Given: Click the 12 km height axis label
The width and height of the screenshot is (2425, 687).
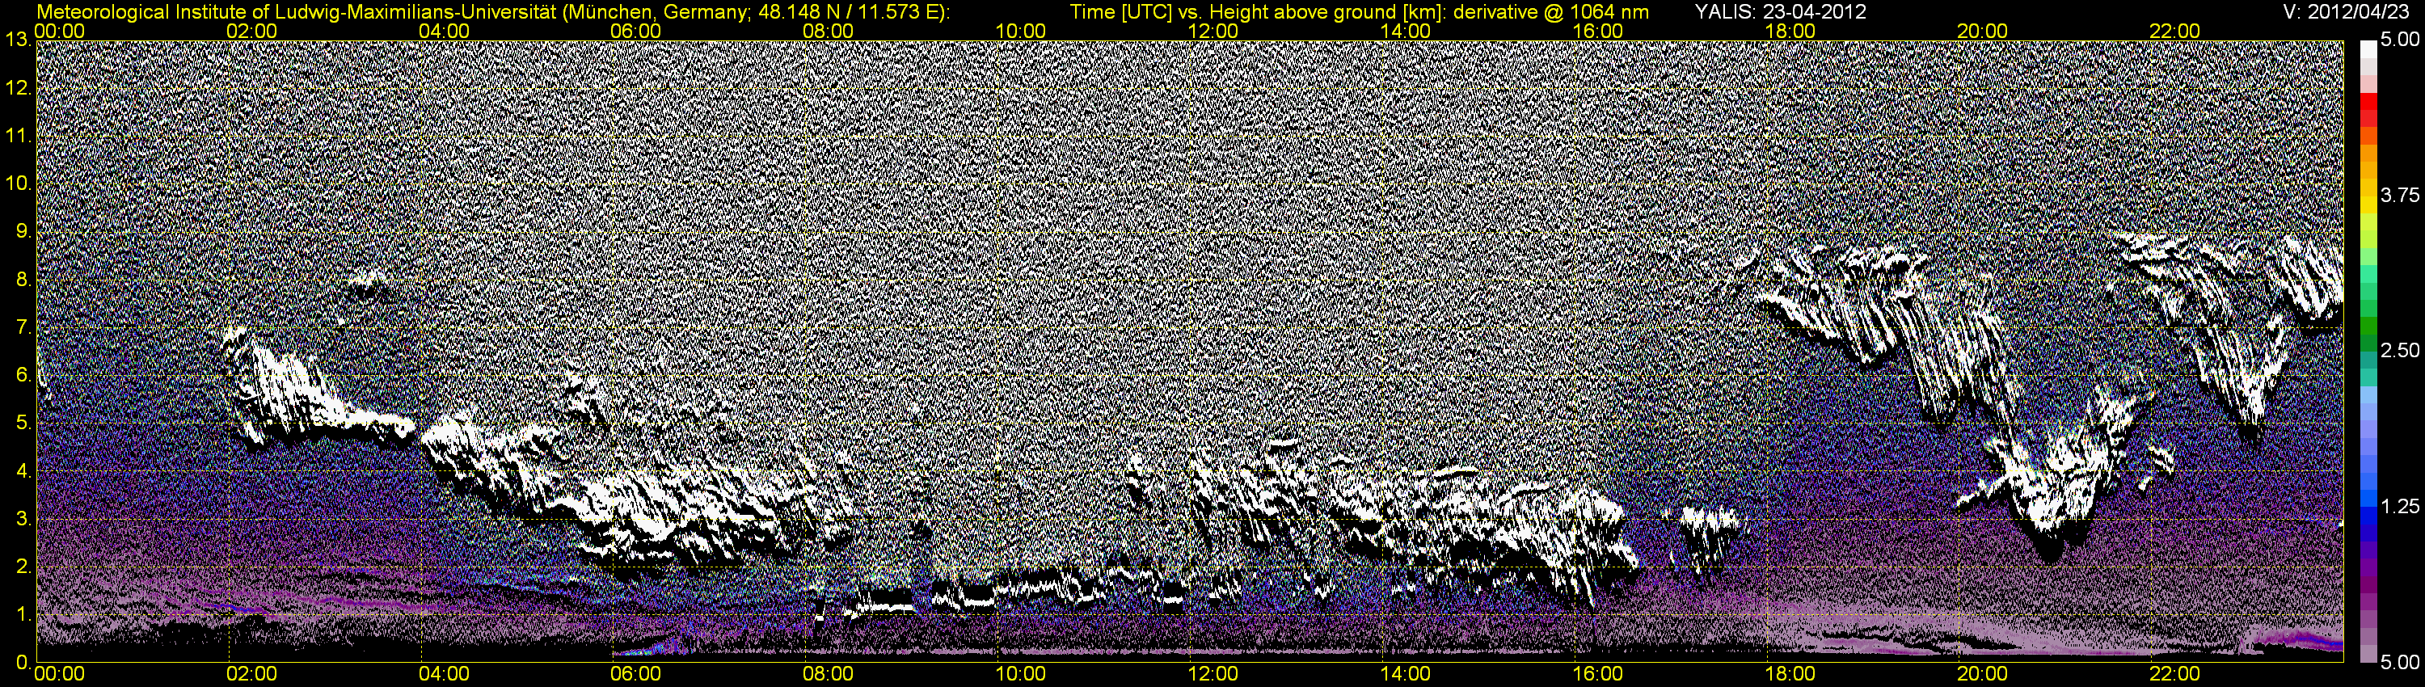Looking at the screenshot, I should pyautogui.click(x=17, y=87).
